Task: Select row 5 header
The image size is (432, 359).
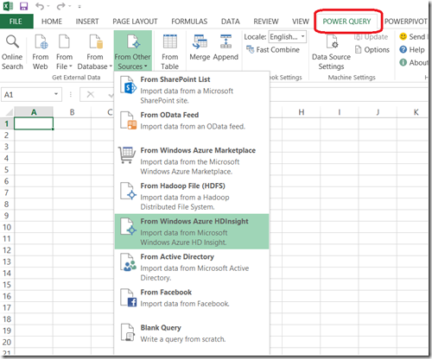Action: [7, 170]
